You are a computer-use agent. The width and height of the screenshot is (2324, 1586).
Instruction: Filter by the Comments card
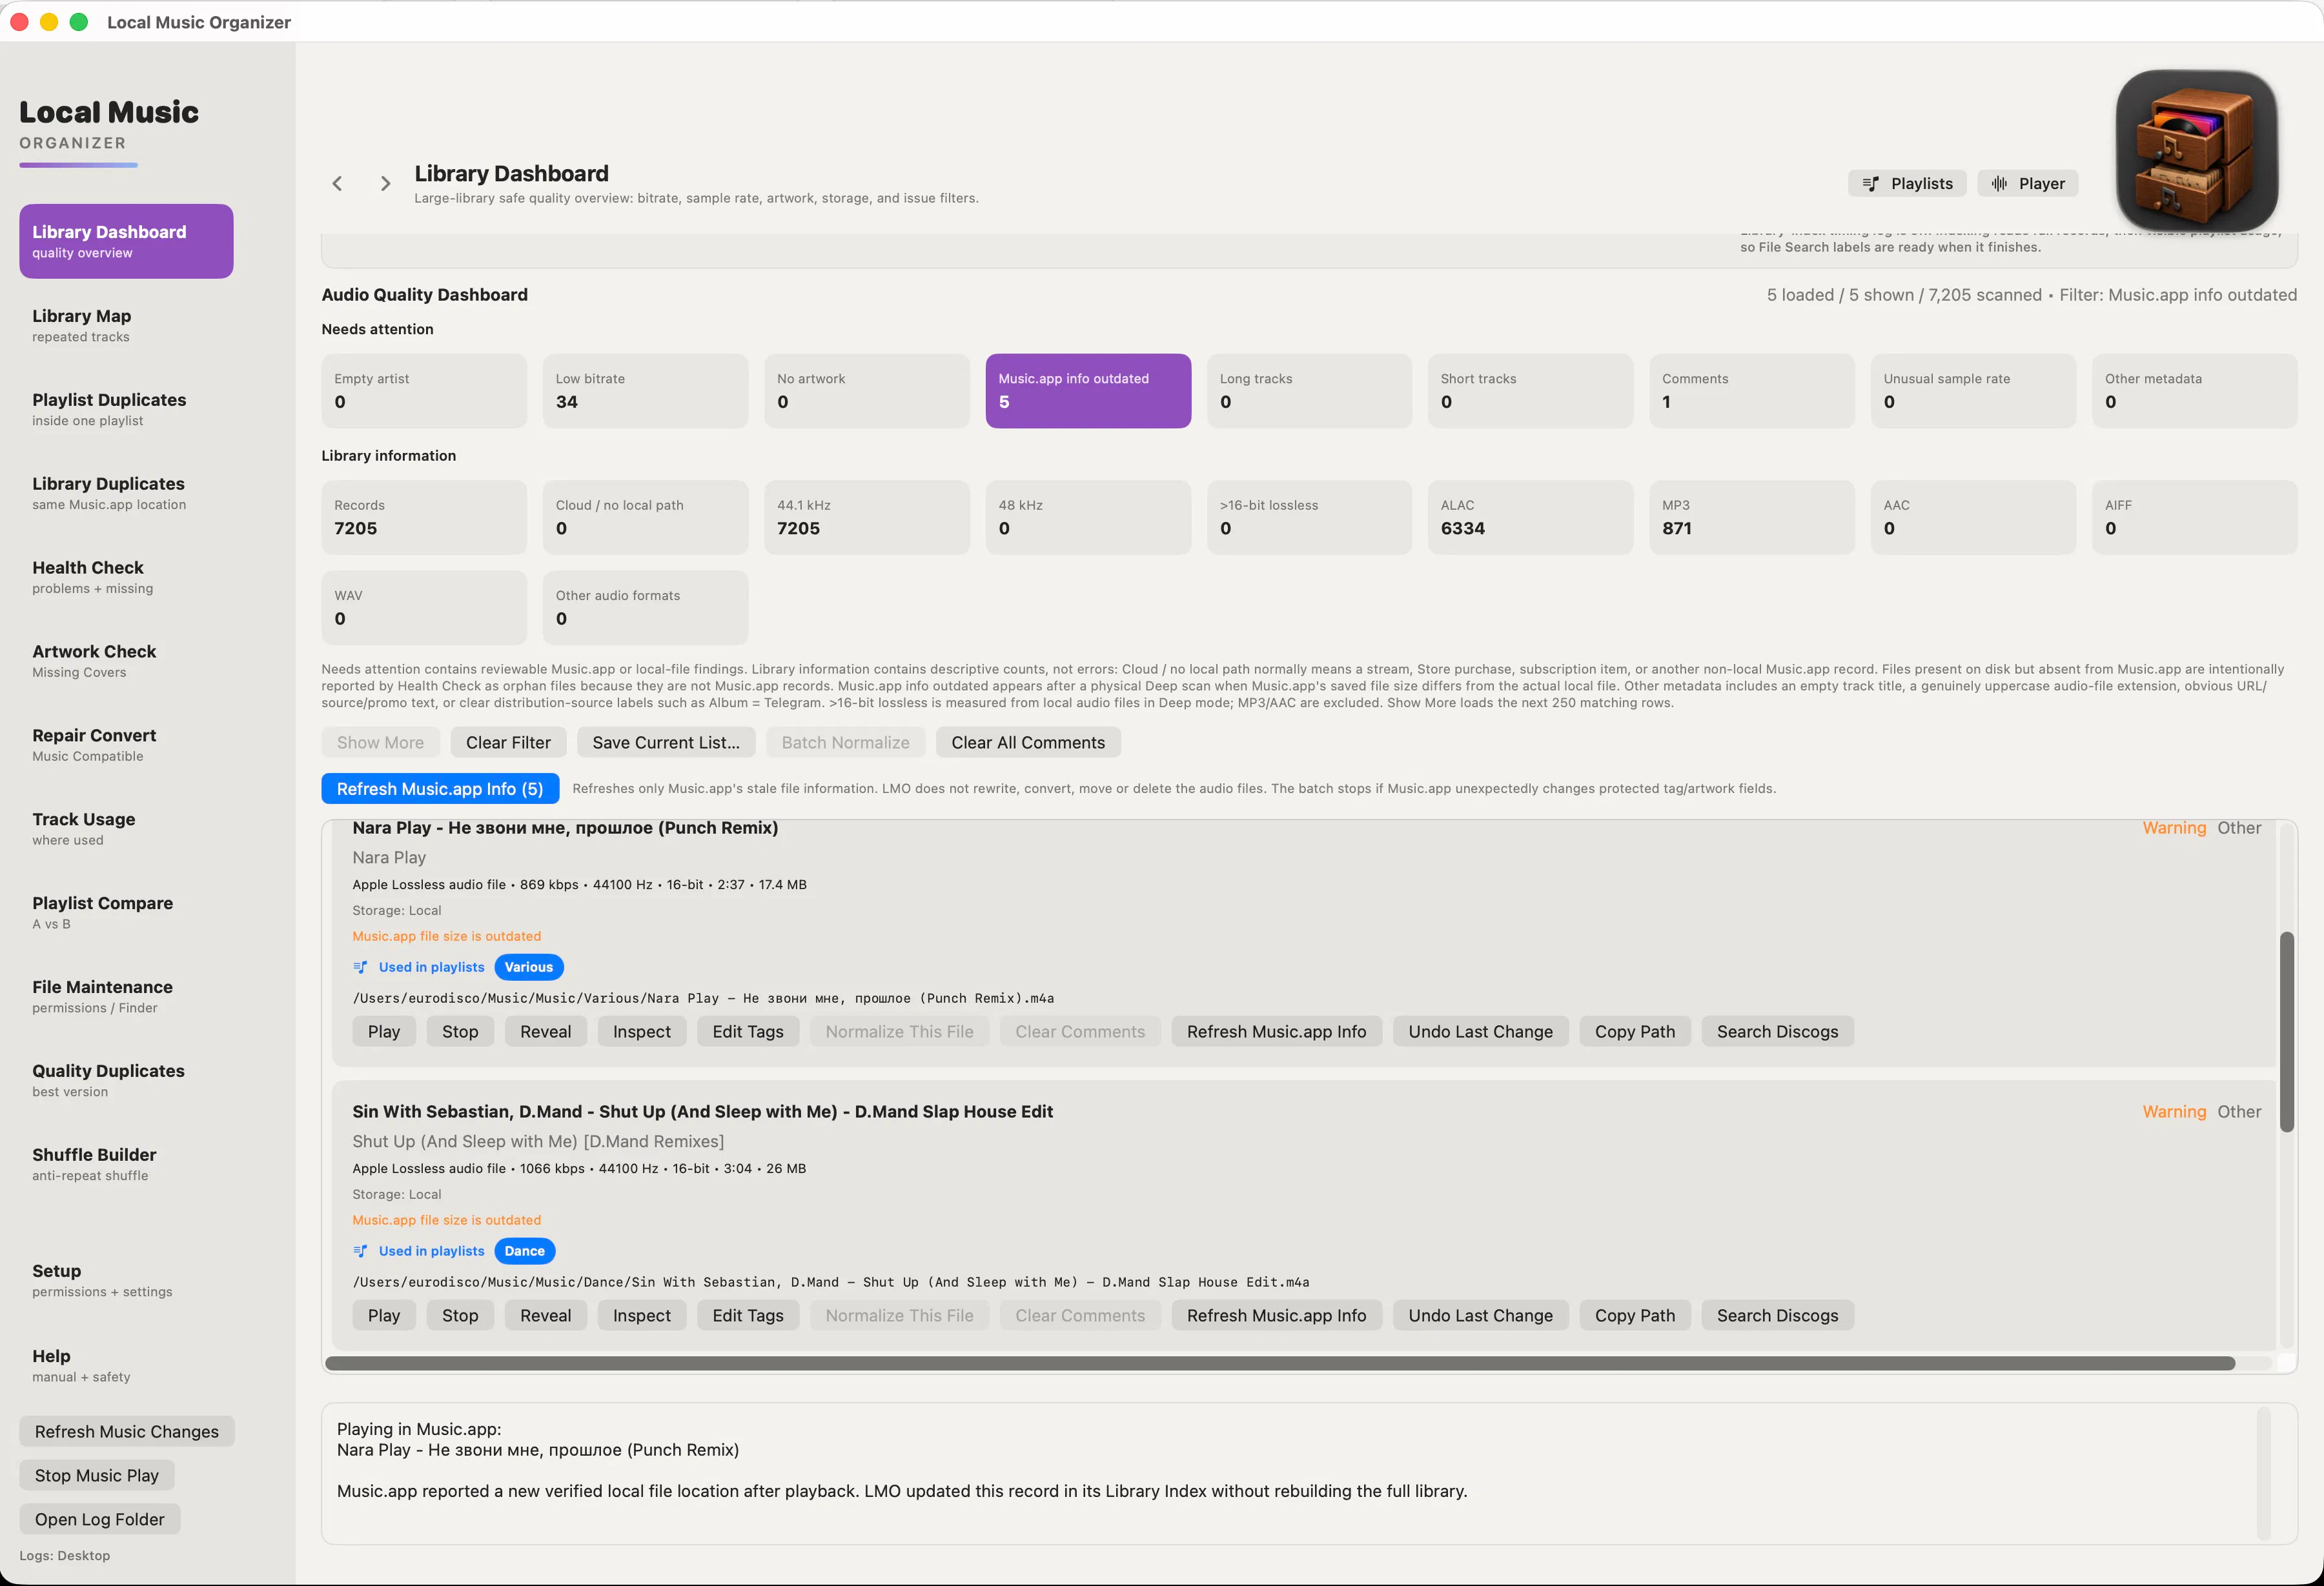1752,391
